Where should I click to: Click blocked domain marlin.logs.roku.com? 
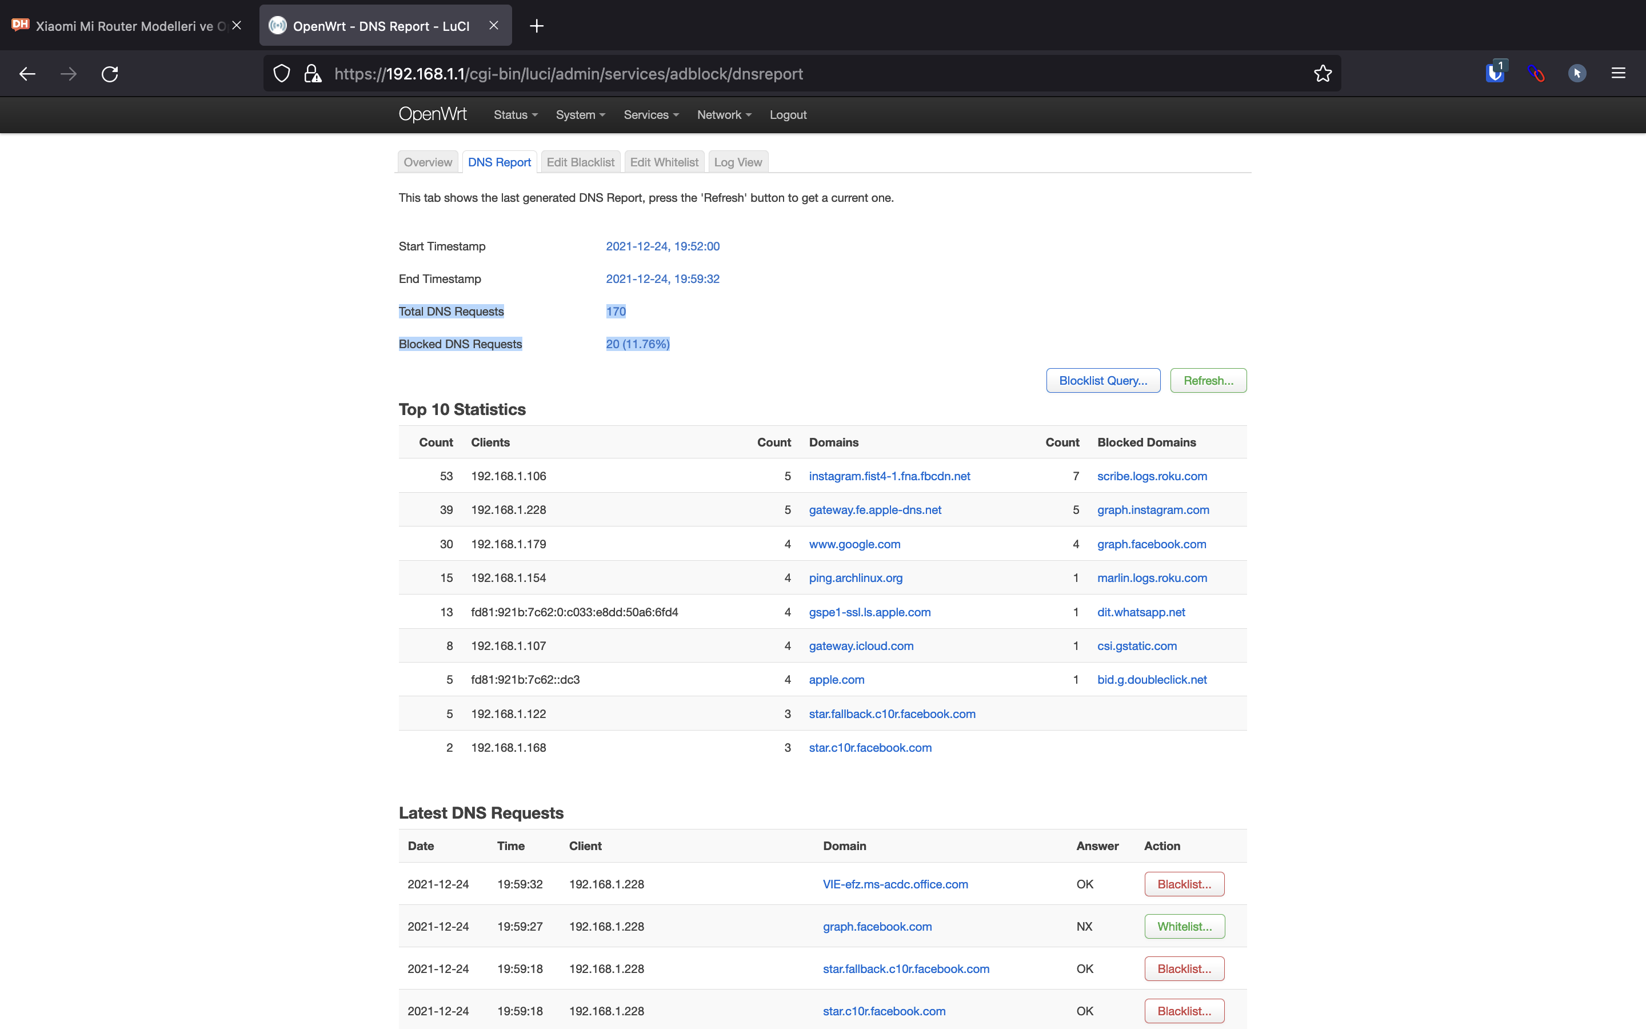(x=1152, y=578)
